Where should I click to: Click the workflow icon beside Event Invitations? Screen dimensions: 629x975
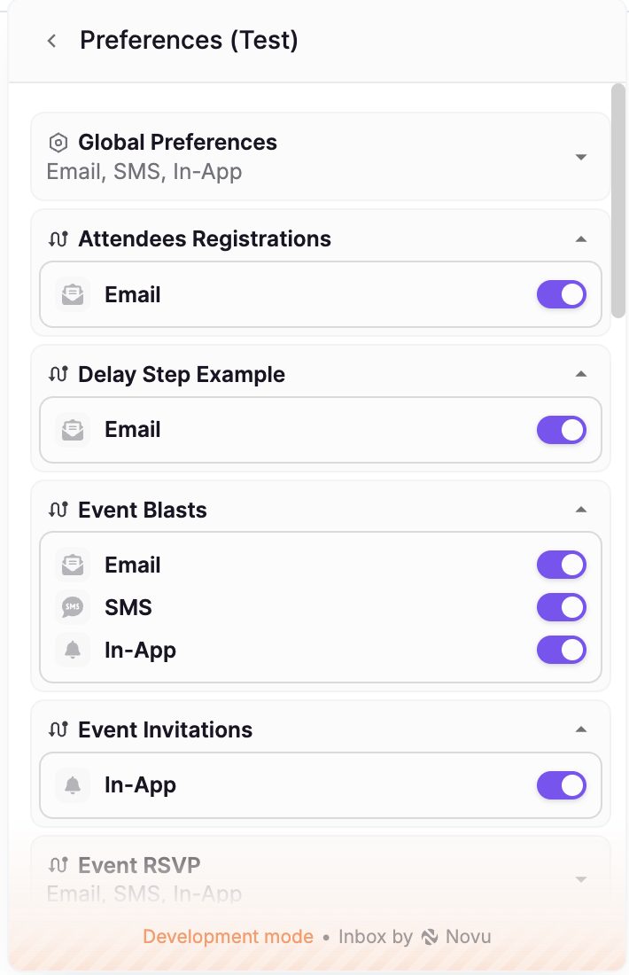tap(58, 729)
